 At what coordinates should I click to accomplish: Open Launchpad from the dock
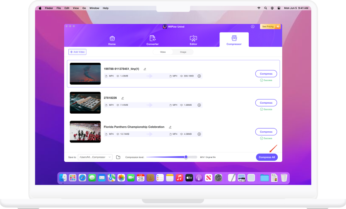pyautogui.click(x=72, y=178)
